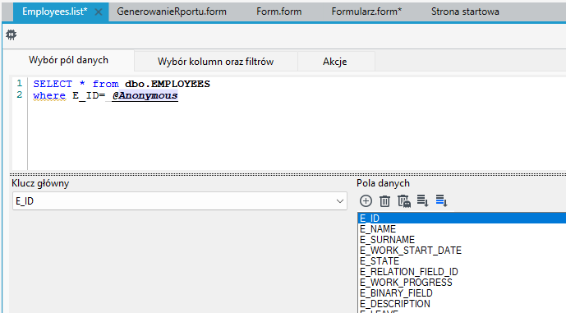Open the Formularz.form tab
Screen dimensions: 566x313
tap(366, 12)
